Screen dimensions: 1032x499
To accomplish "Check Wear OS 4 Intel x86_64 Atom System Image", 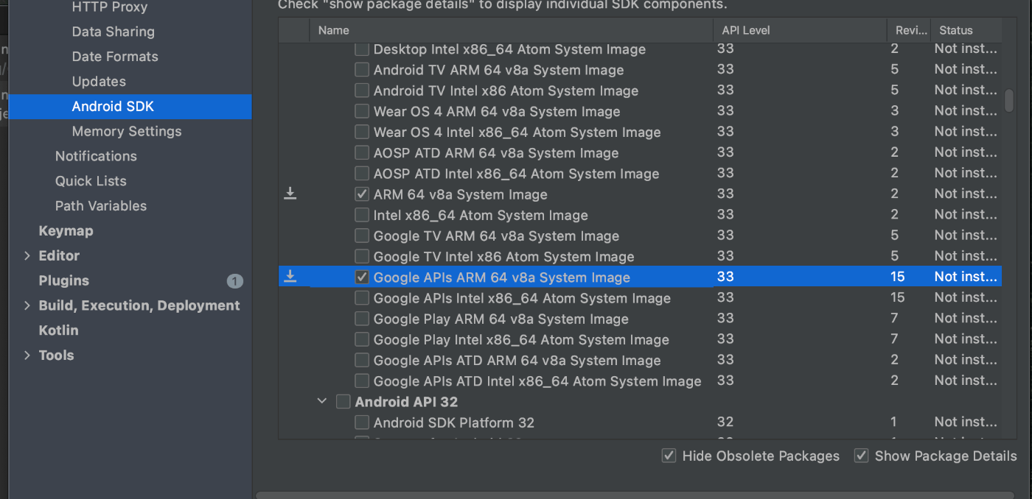I will [362, 132].
